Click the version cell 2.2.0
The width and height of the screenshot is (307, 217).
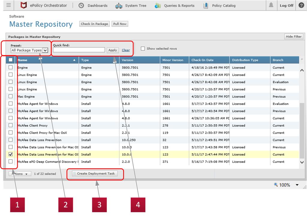126,162
